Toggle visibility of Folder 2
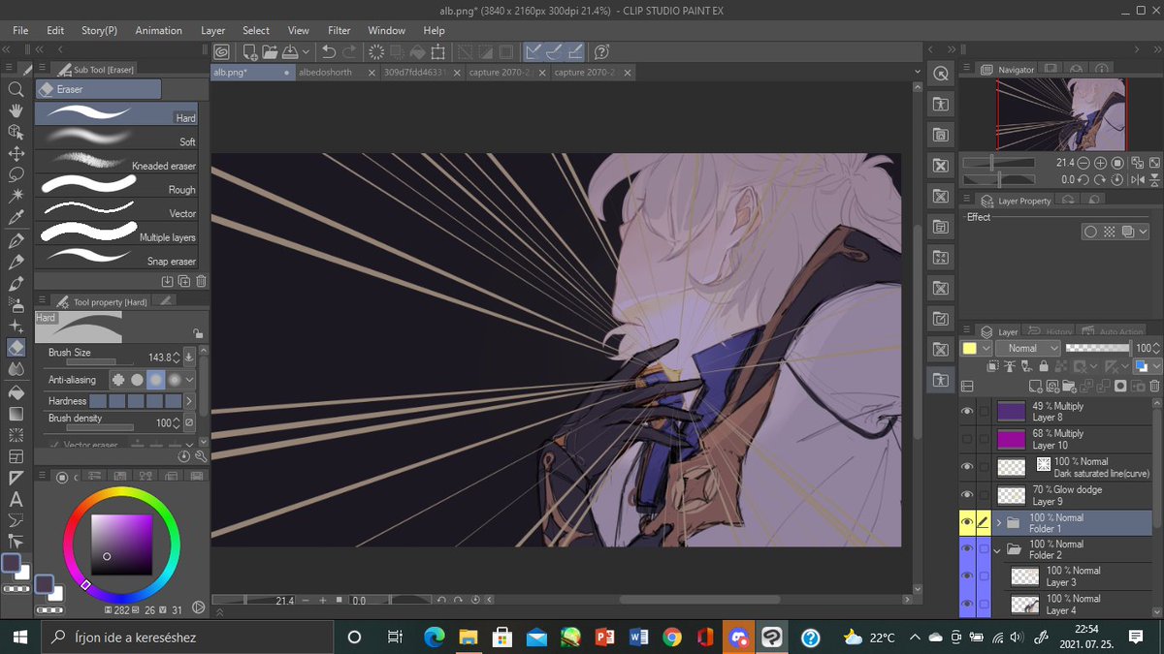This screenshot has height=654, width=1164. [966, 549]
